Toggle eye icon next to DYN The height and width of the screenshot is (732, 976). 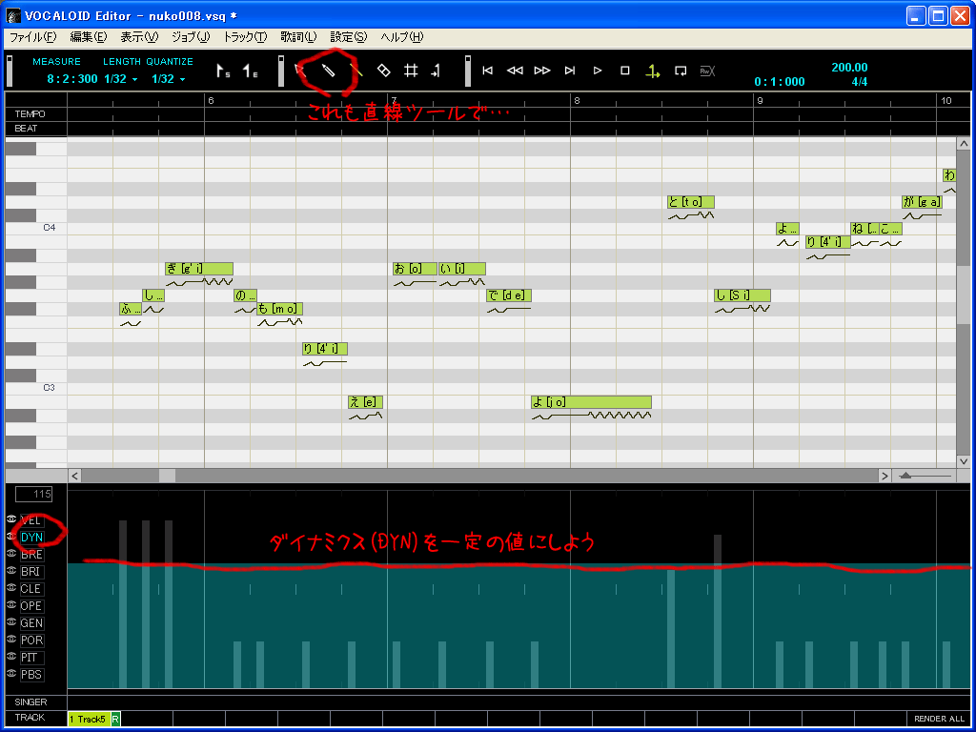[x=11, y=536]
